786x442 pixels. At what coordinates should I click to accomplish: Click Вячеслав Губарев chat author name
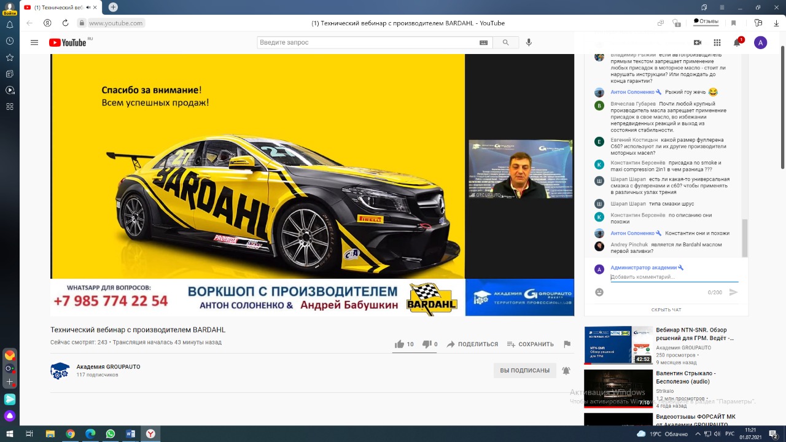pyautogui.click(x=633, y=104)
